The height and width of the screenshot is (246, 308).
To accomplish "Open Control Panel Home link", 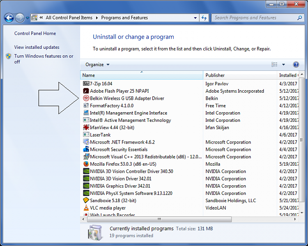I will point(35,33).
